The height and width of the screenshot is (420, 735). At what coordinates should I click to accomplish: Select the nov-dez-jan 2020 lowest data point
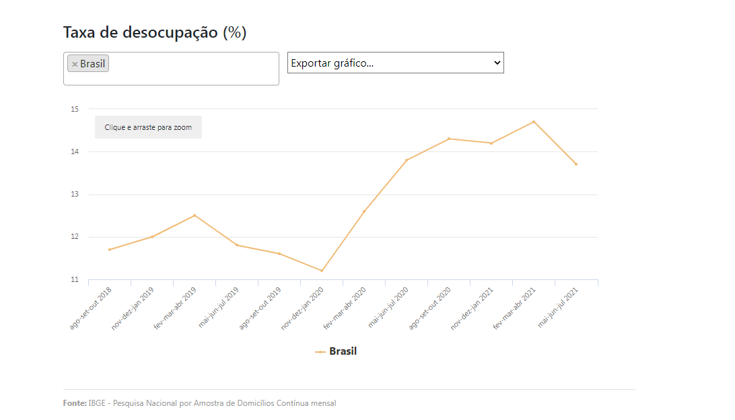tap(322, 271)
